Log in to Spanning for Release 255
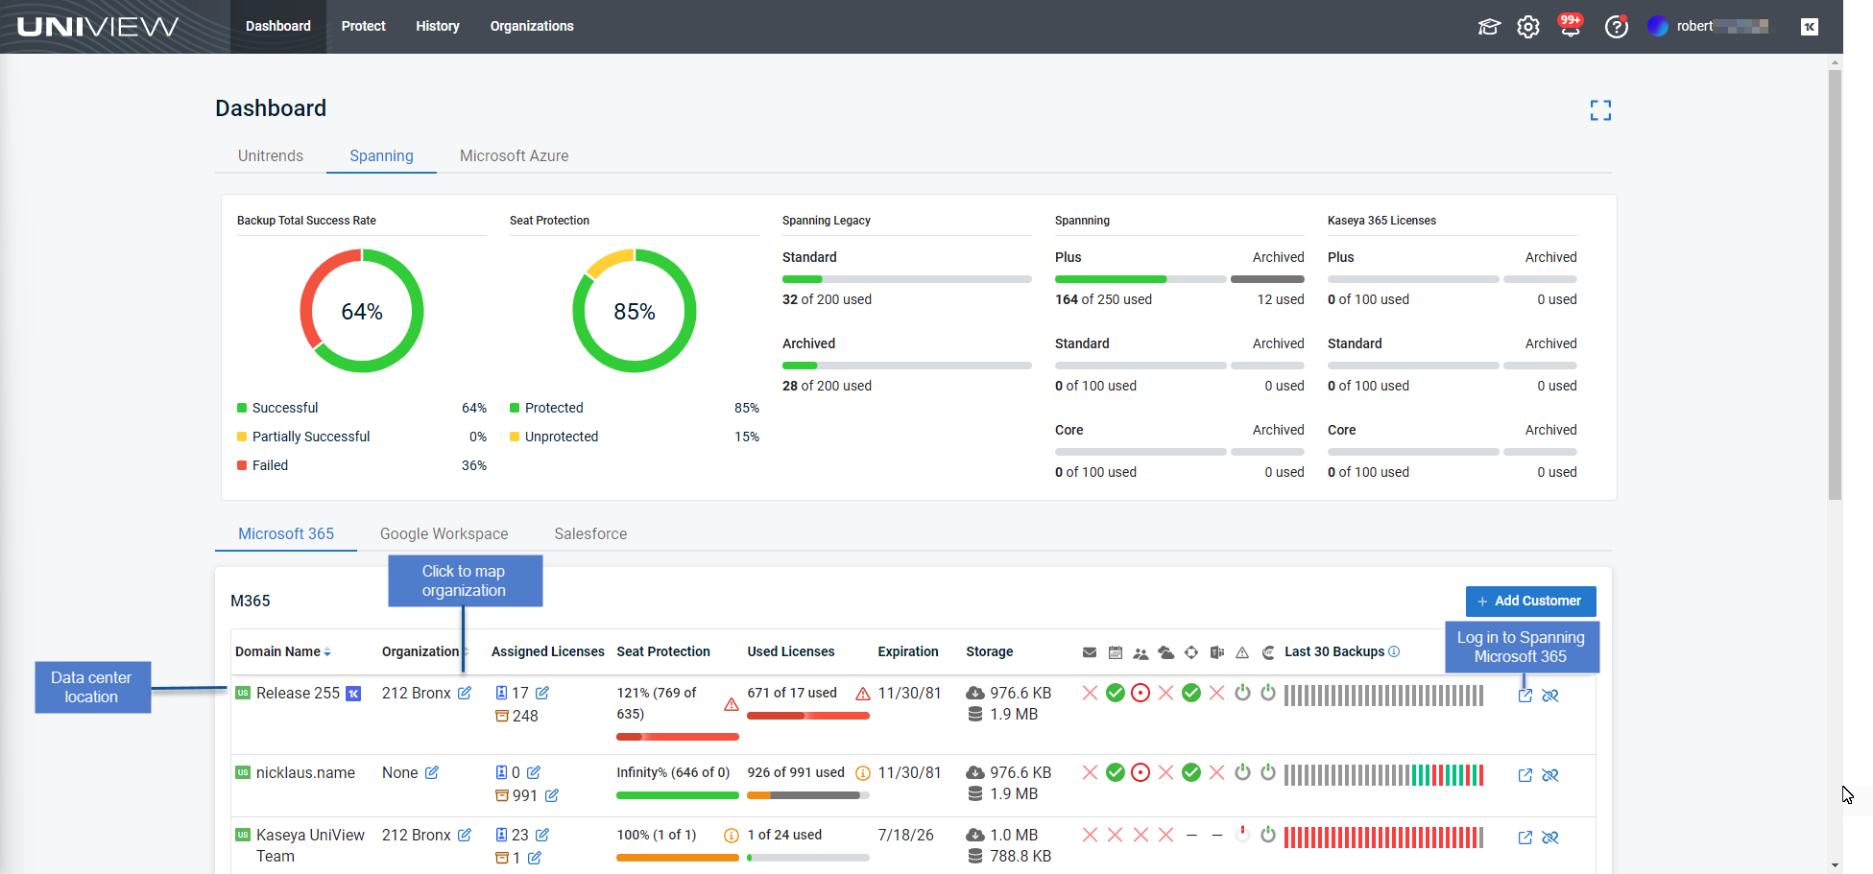 pos(1525,696)
